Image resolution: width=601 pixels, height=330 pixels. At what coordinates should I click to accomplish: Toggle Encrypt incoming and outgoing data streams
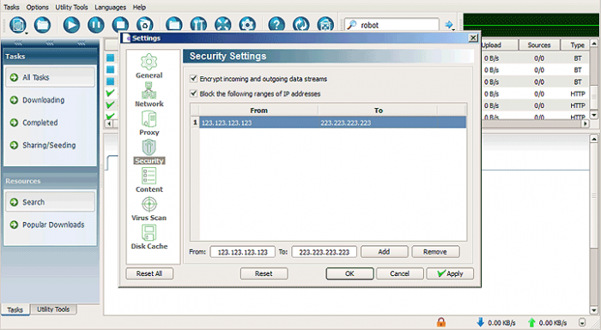[x=193, y=79]
